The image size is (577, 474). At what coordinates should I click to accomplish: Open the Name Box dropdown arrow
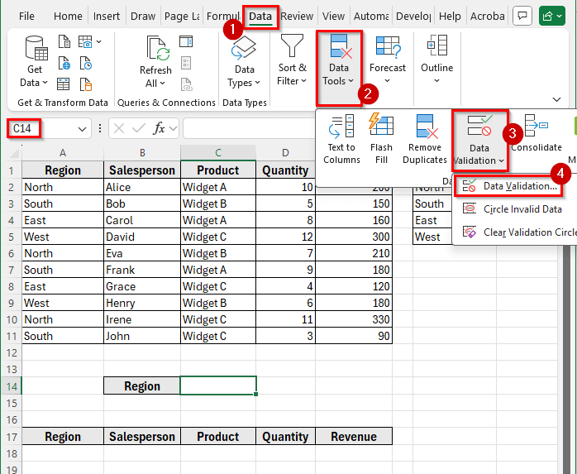82,129
